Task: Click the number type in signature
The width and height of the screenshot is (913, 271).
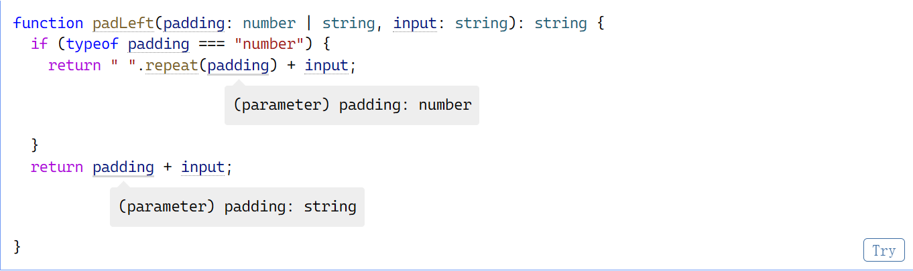Action: click(269, 23)
